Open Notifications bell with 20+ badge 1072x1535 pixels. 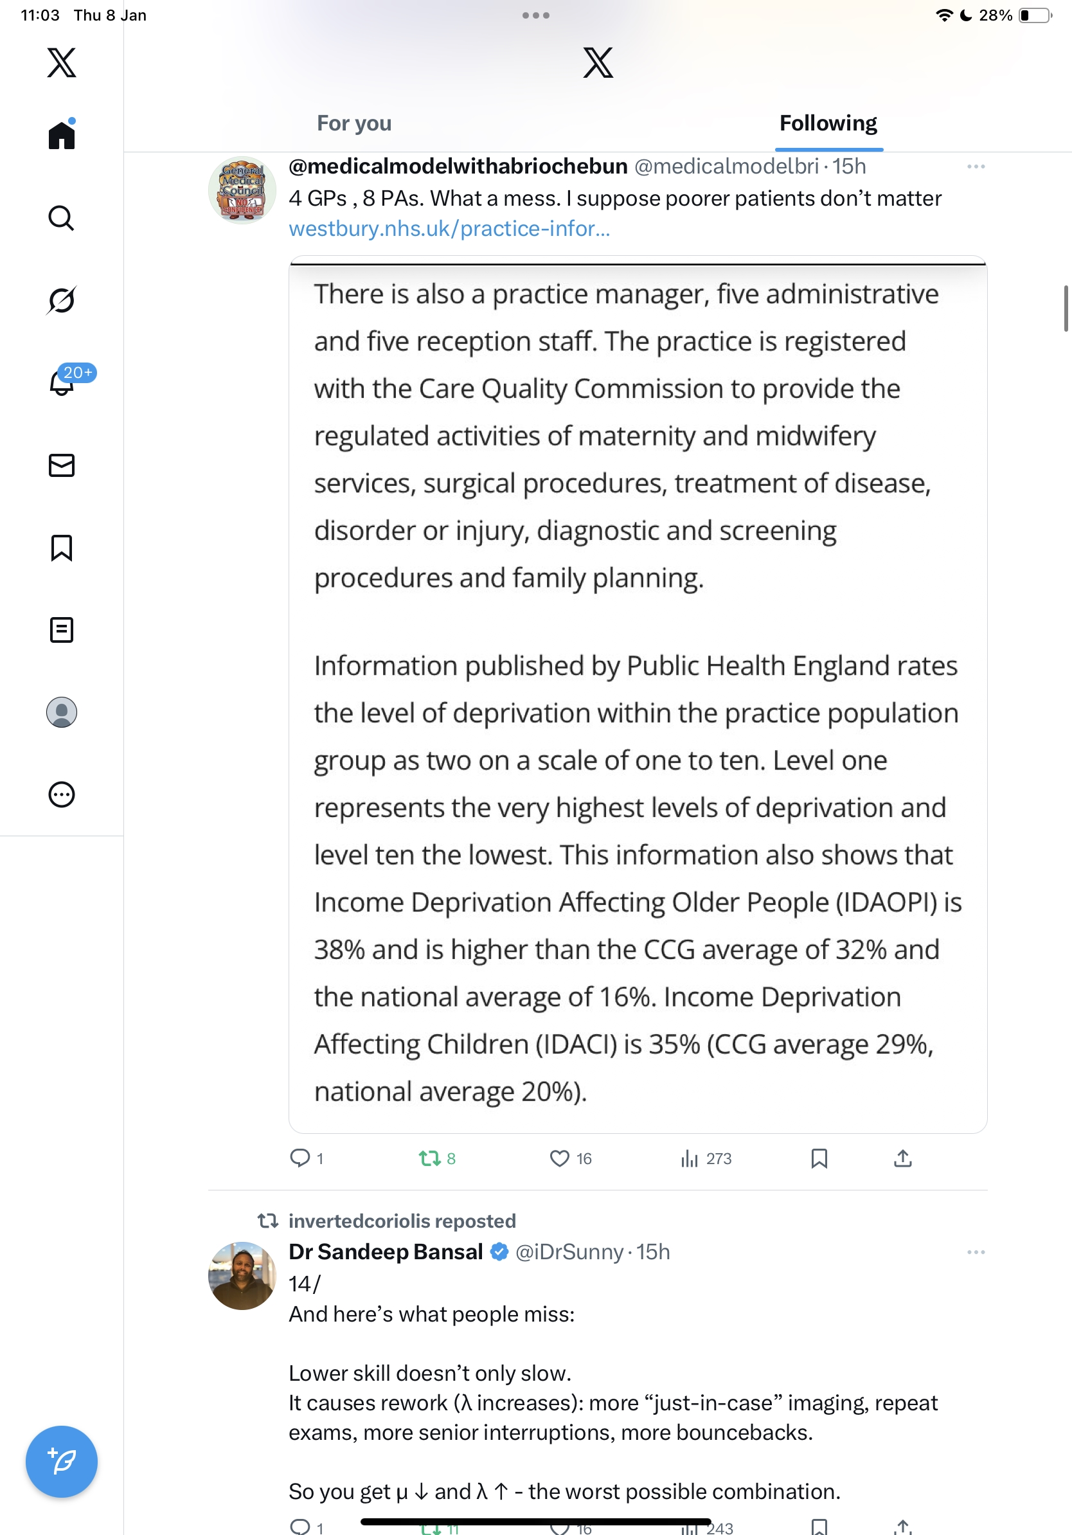[x=63, y=383]
